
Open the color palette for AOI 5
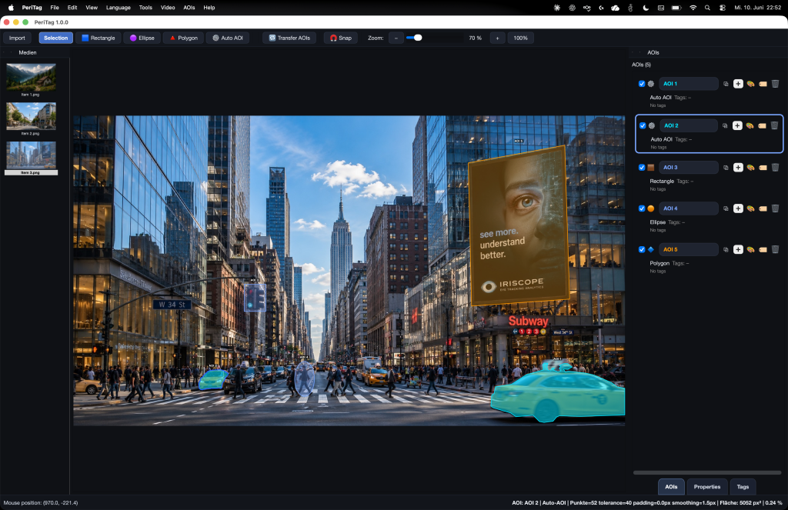750,250
